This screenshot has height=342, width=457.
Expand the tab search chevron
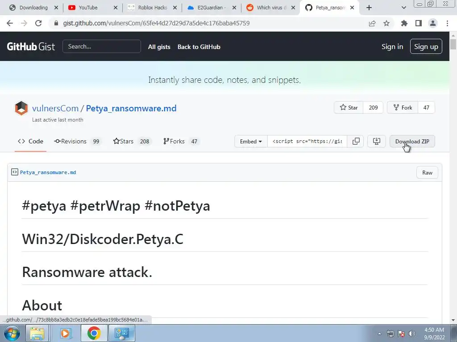pos(403,8)
